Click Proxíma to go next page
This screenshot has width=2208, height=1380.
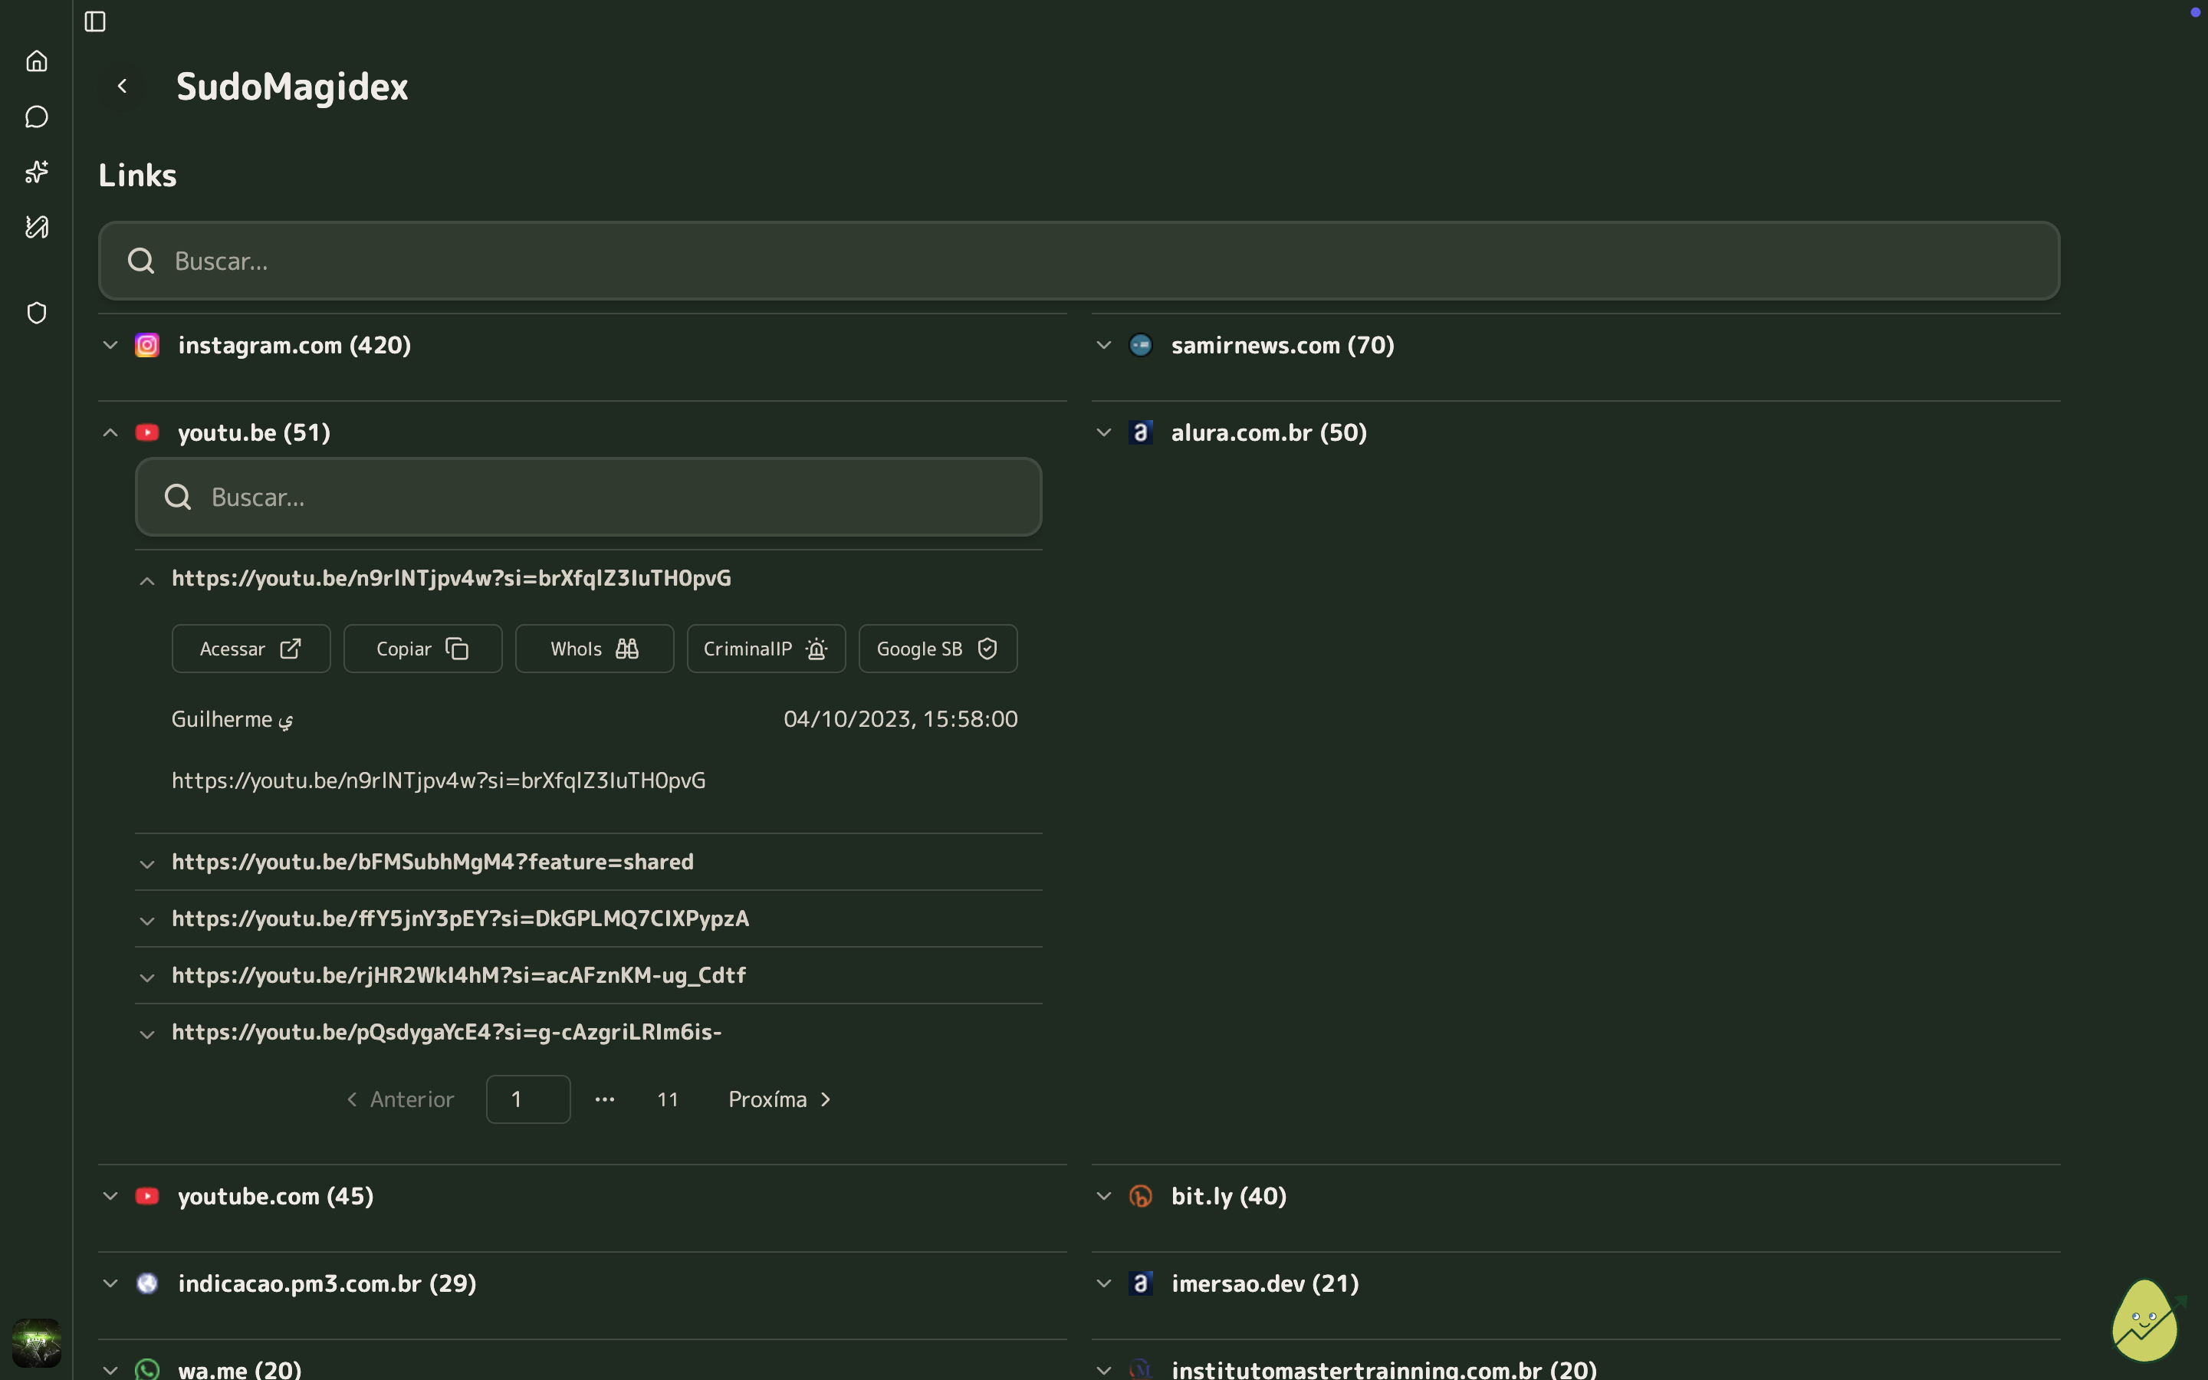[779, 1100]
